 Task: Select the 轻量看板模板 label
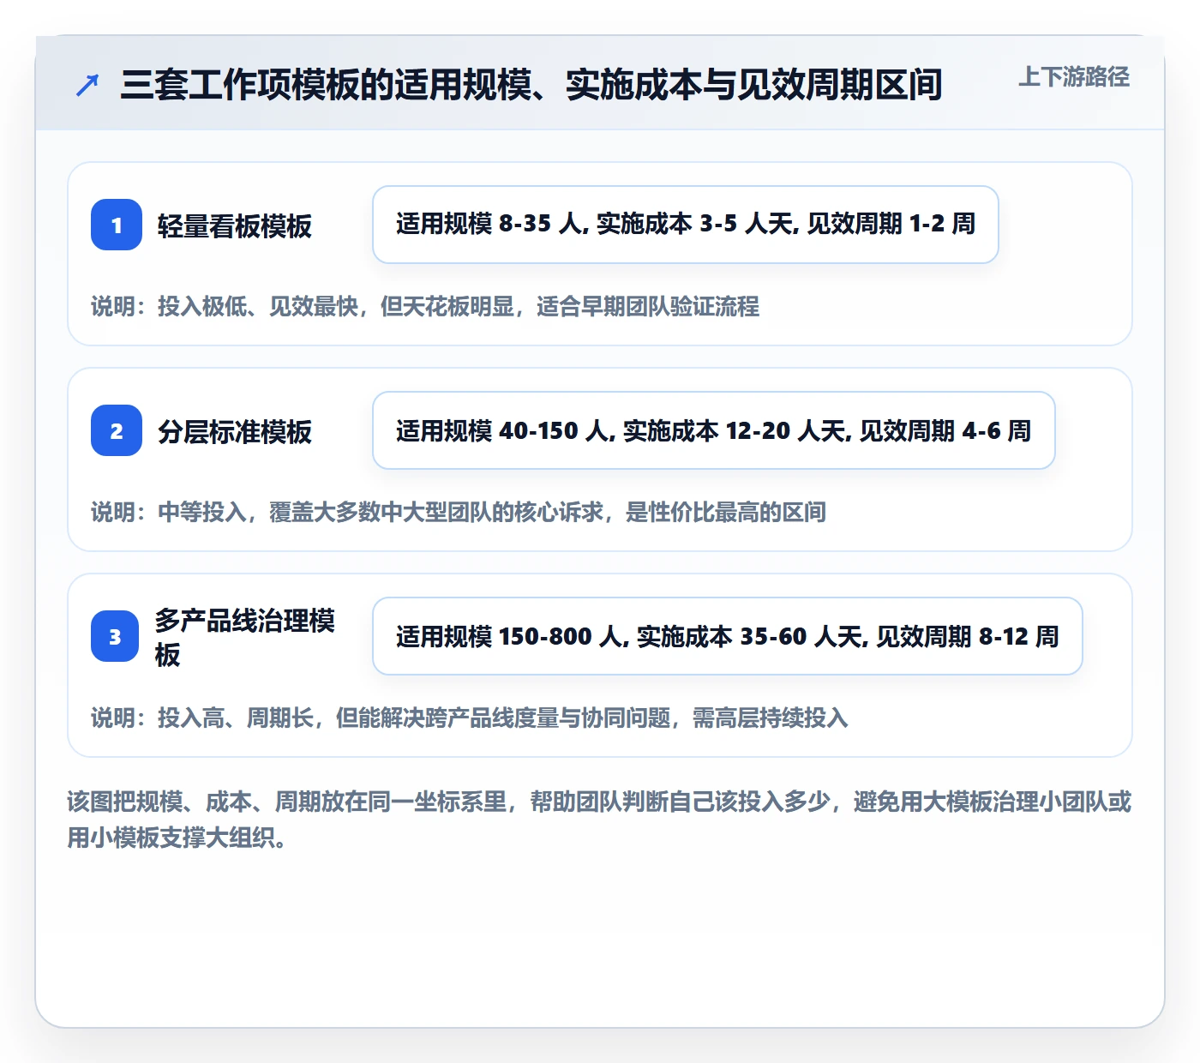[x=235, y=225]
